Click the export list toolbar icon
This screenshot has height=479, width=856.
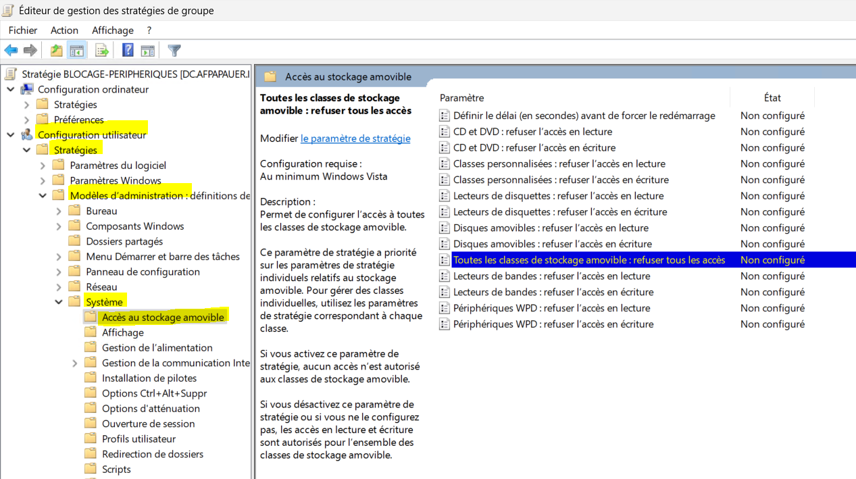pos(102,51)
